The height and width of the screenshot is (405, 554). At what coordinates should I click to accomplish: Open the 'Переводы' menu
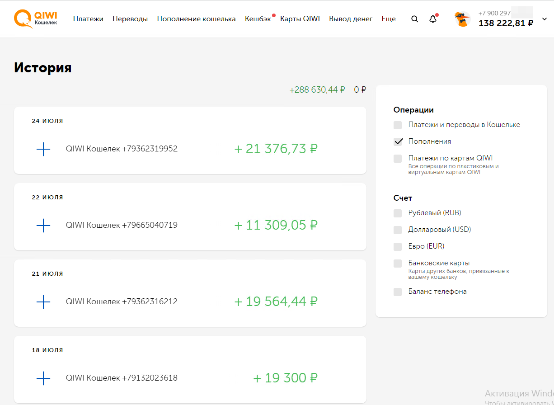coord(130,19)
